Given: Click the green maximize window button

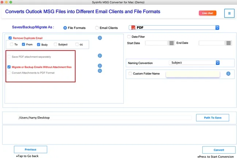Looking at the screenshot, I should [11, 2].
